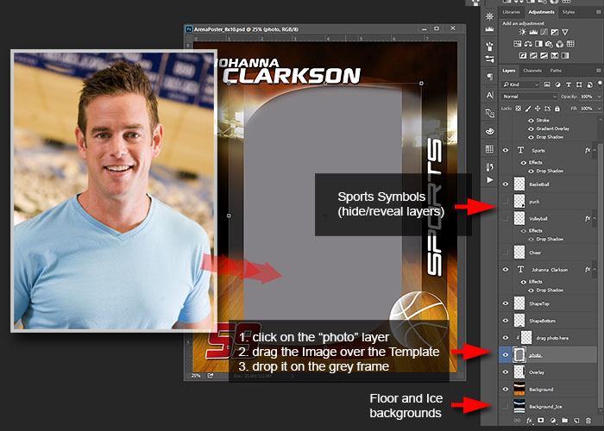Switch to the Styles tab

(x=568, y=12)
